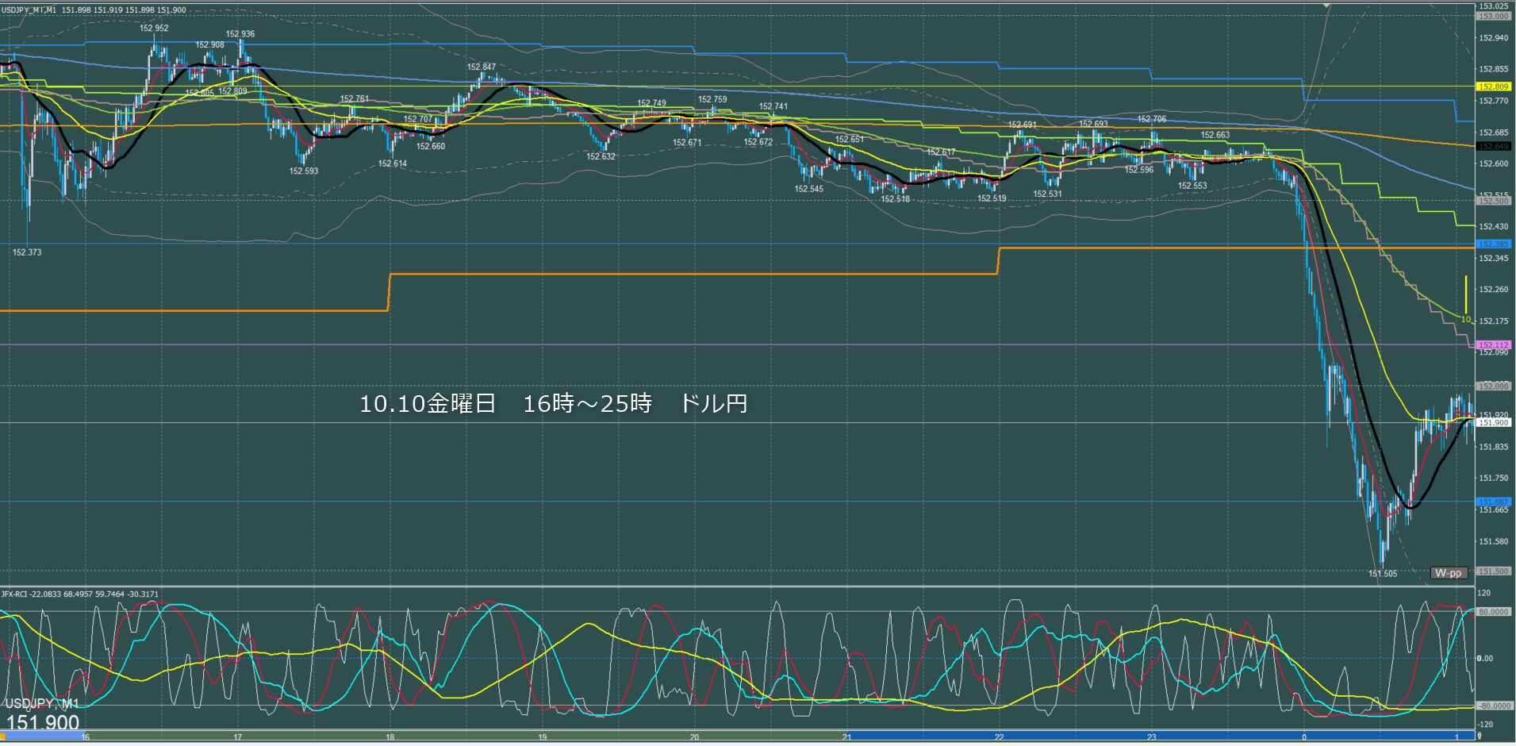This screenshot has width=1516, height=746.
Task: Click the blue 151.687 price level tag
Action: 1492,502
